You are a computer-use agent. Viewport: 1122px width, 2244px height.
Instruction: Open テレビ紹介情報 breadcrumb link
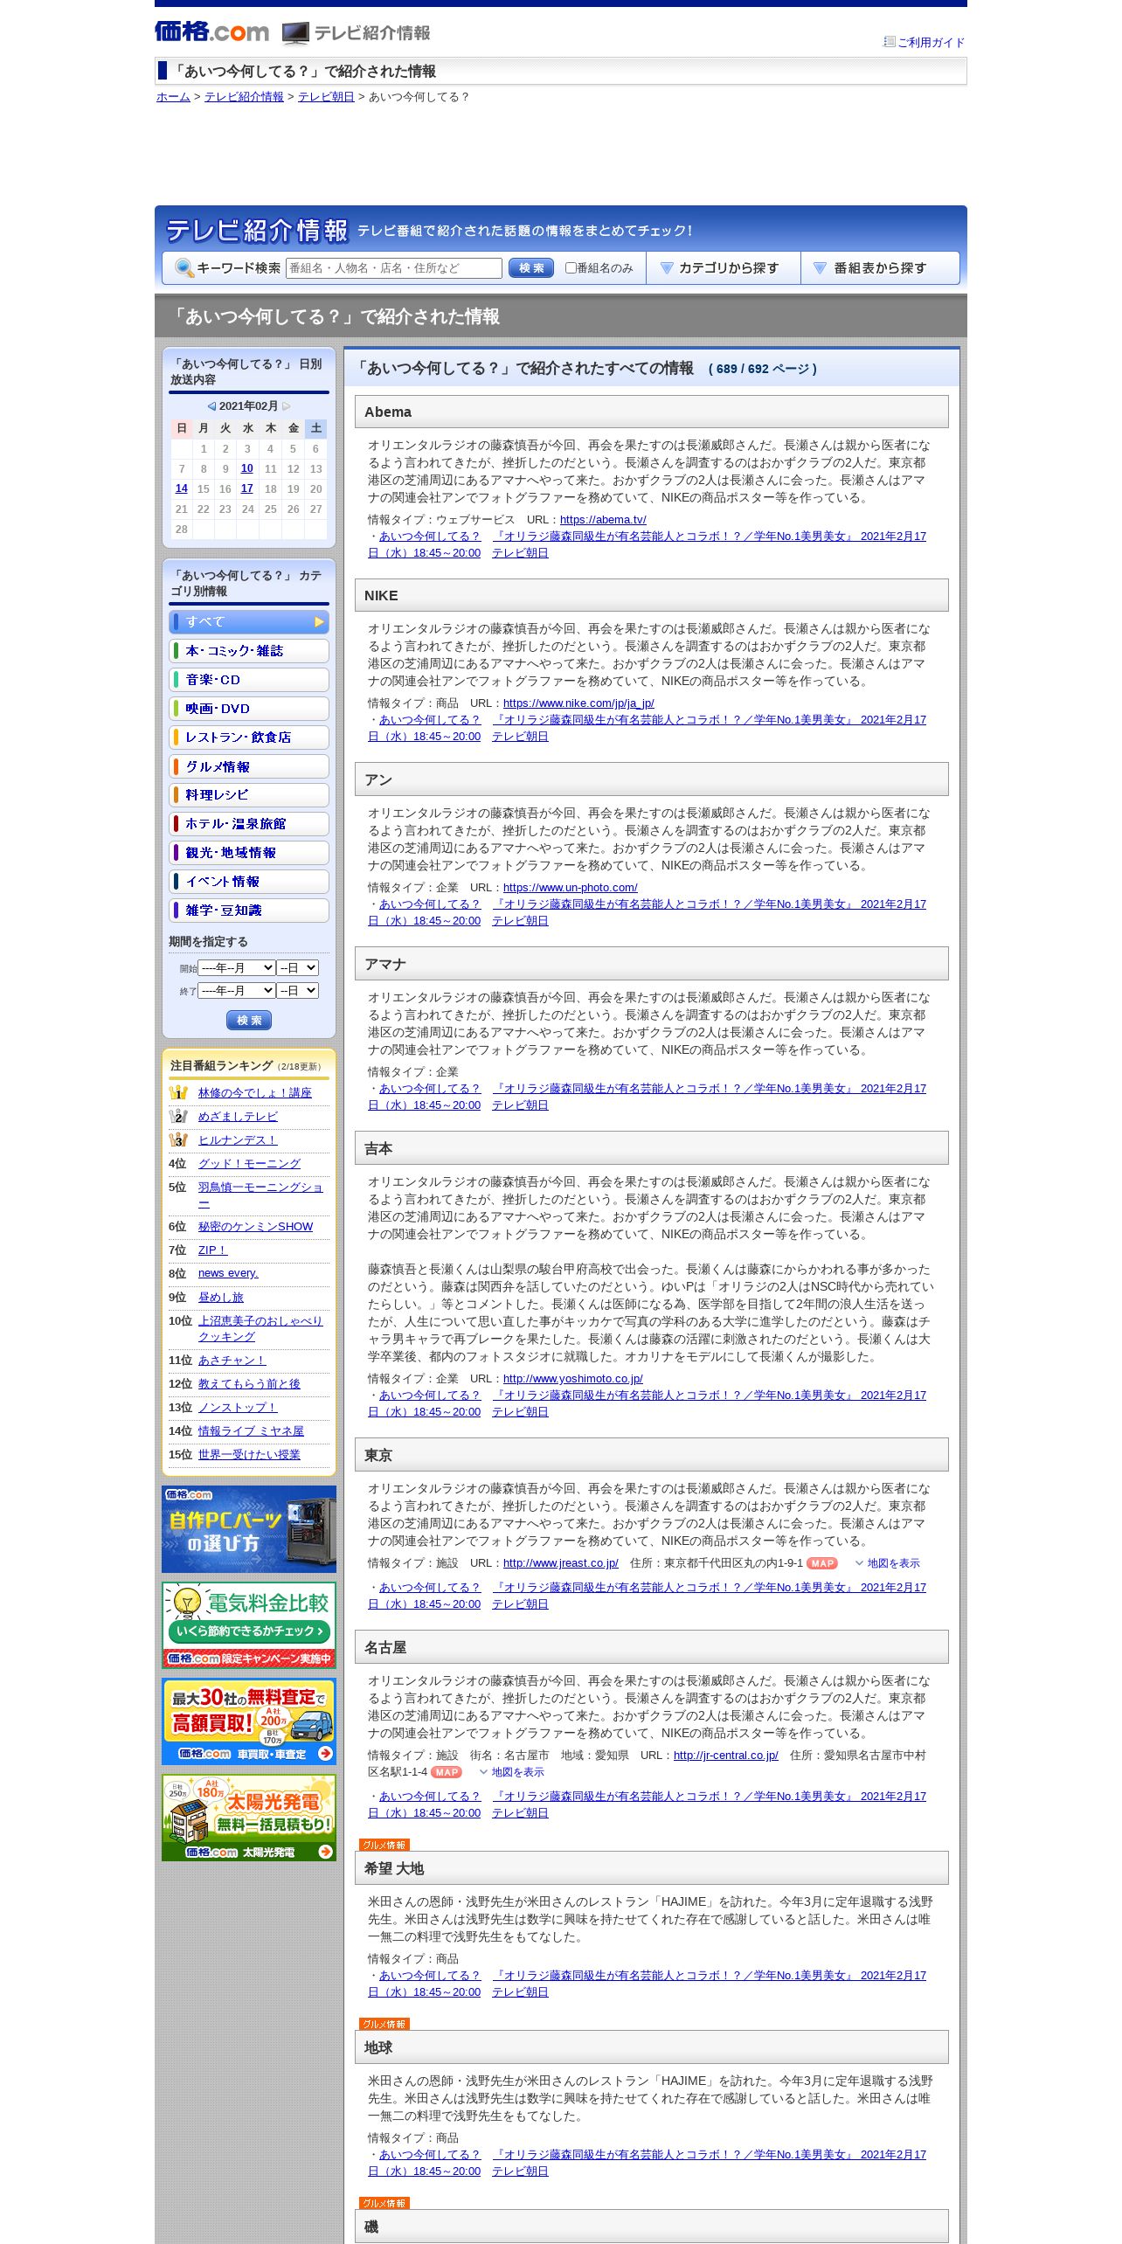click(244, 97)
